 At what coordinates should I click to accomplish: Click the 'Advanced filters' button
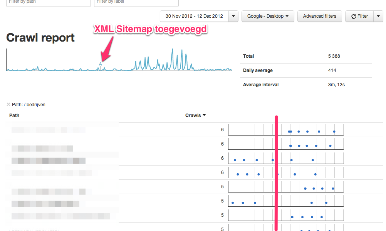pyautogui.click(x=320, y=16)
